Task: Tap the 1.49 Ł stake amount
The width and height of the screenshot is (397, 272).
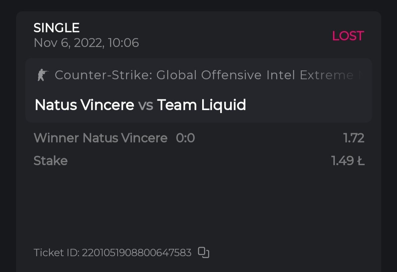Action: pos(348,161)
